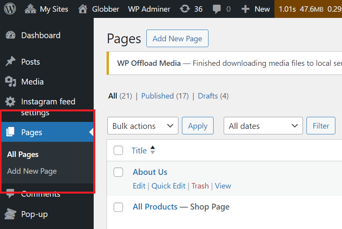Click Edit under About Us
342x229 pixels.
click(139, 186)
